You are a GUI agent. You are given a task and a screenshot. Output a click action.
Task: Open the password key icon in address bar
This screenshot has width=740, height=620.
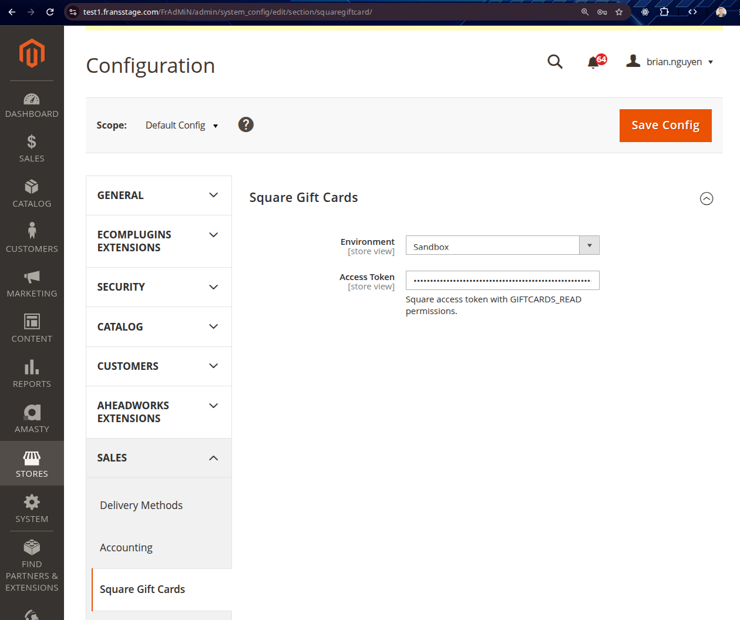click(x=602, y=12)
